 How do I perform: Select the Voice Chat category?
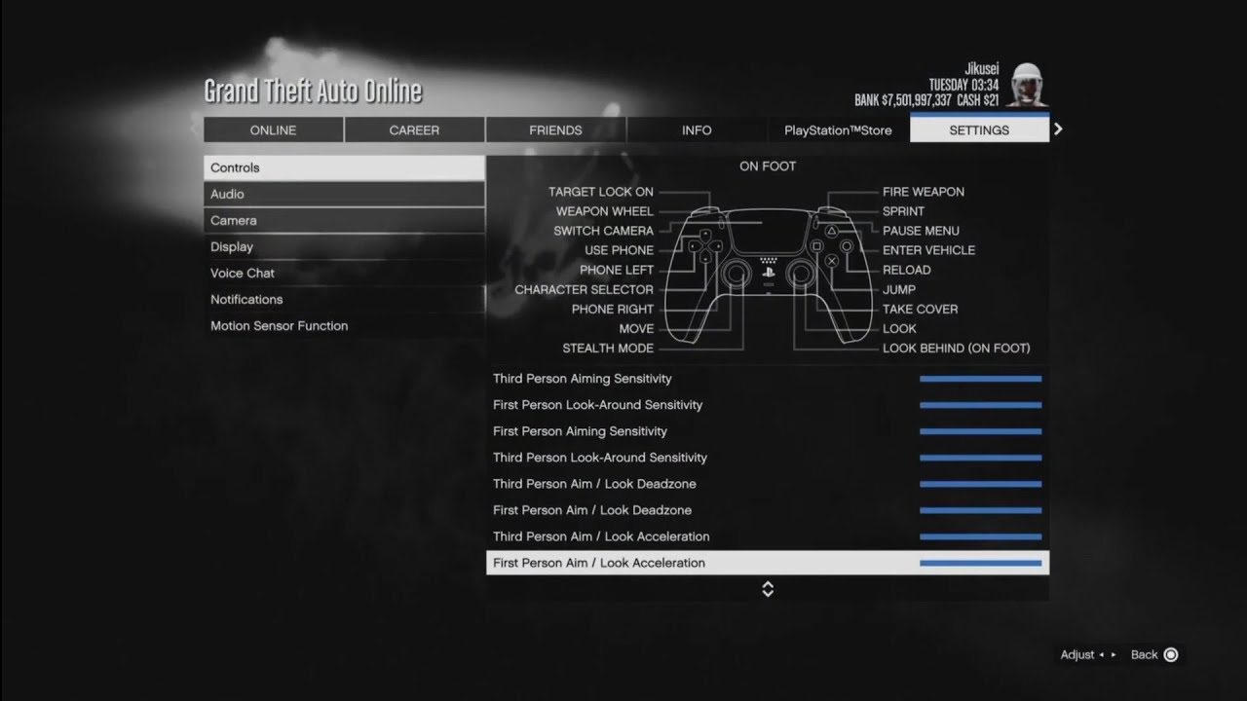tap(344, 273)
